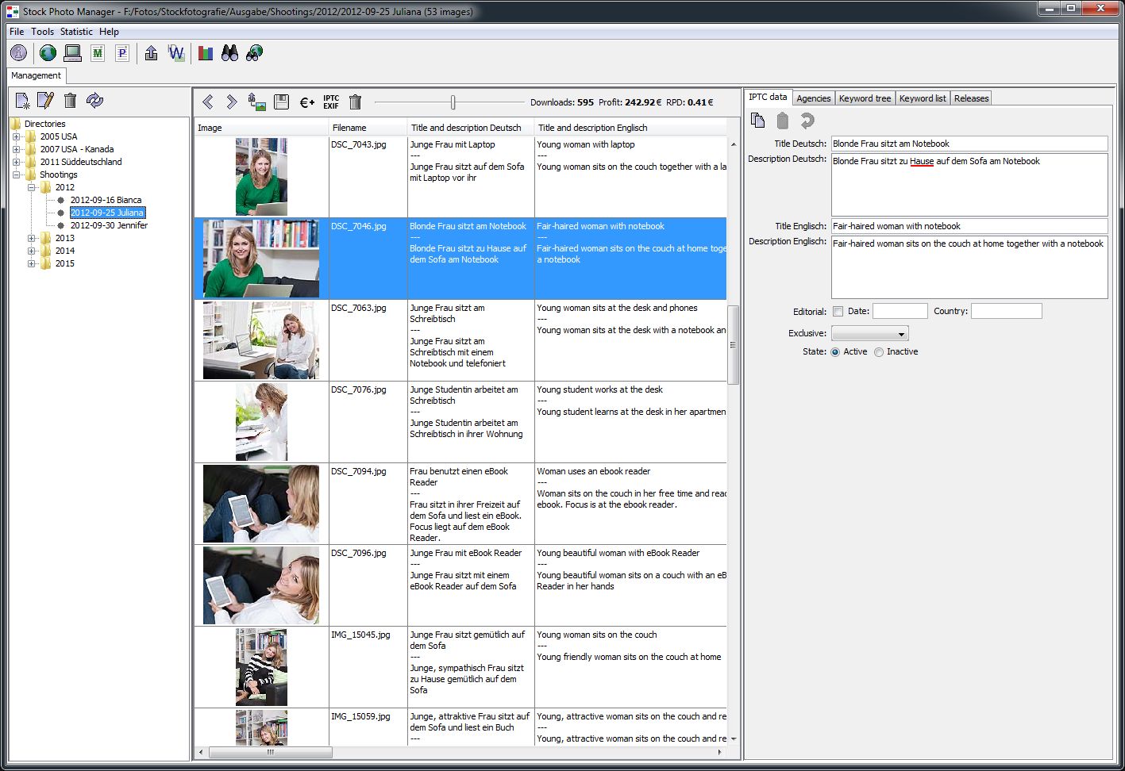The height and width of the screenshot is (771, 1125).
Task: Switch to the Agencies tab
Action: [x=814, y=98]
